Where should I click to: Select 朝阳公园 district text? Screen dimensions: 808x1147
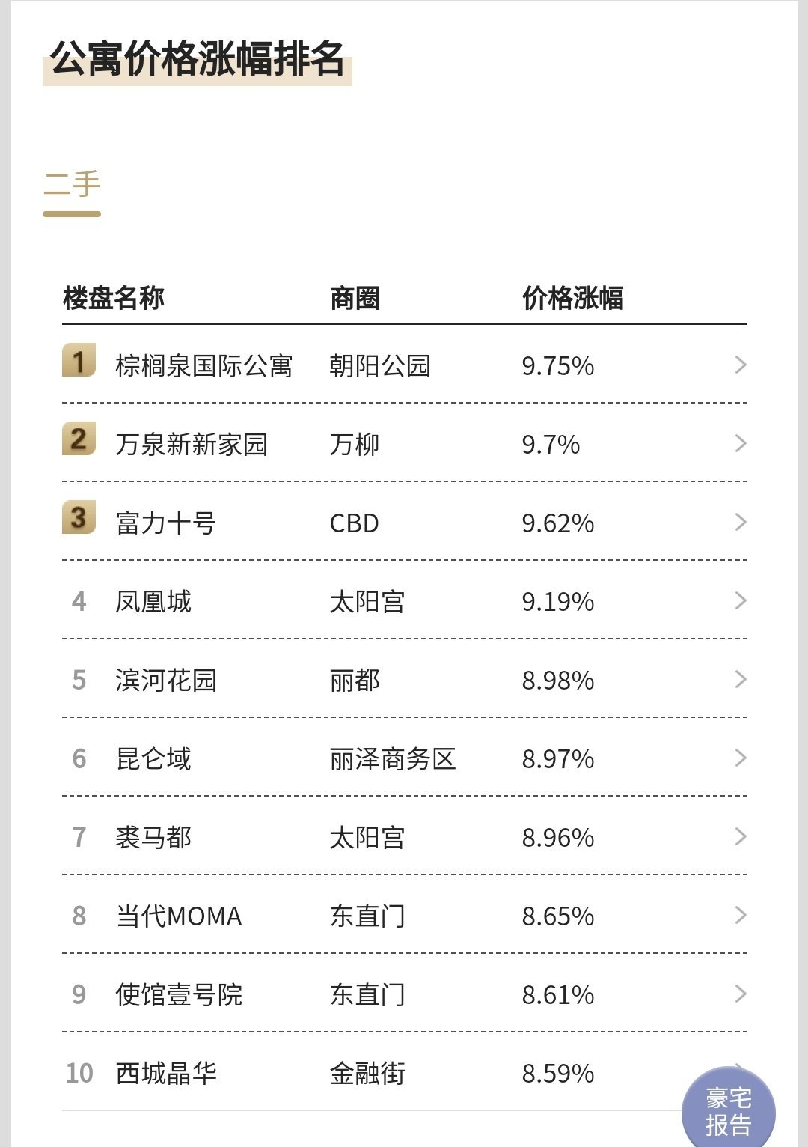[380, 365]
